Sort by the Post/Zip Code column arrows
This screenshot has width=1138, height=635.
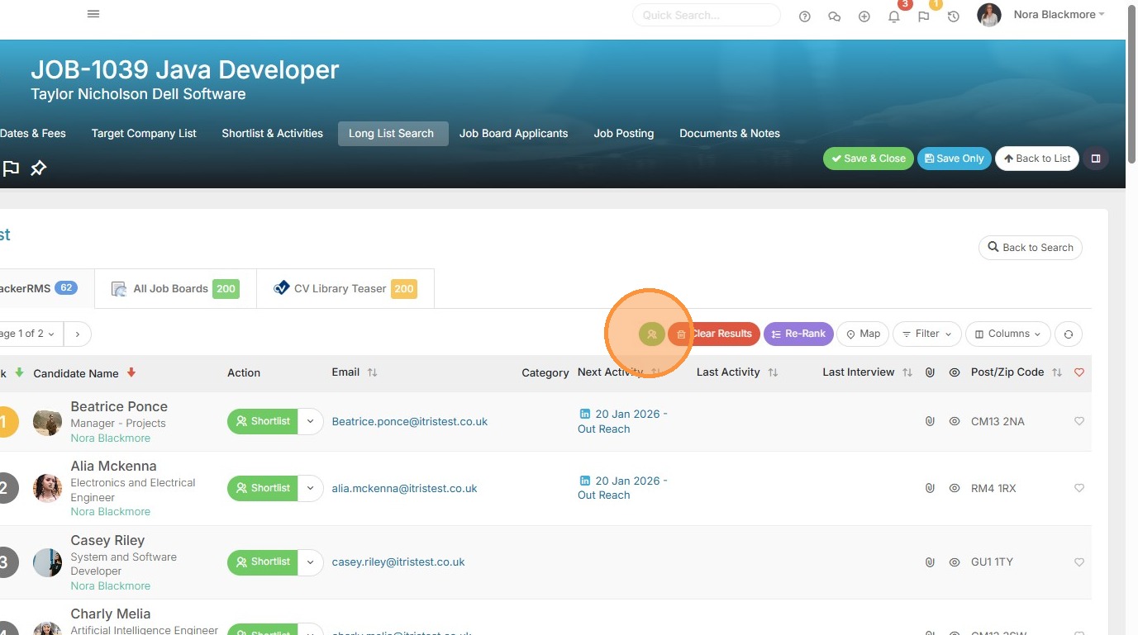[1057, 372]
